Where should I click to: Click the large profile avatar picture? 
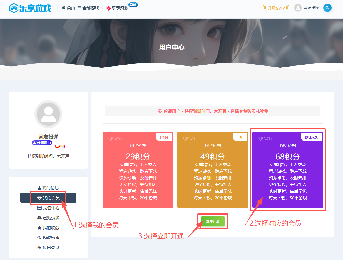pyautogui.click(x=48, y=114)
